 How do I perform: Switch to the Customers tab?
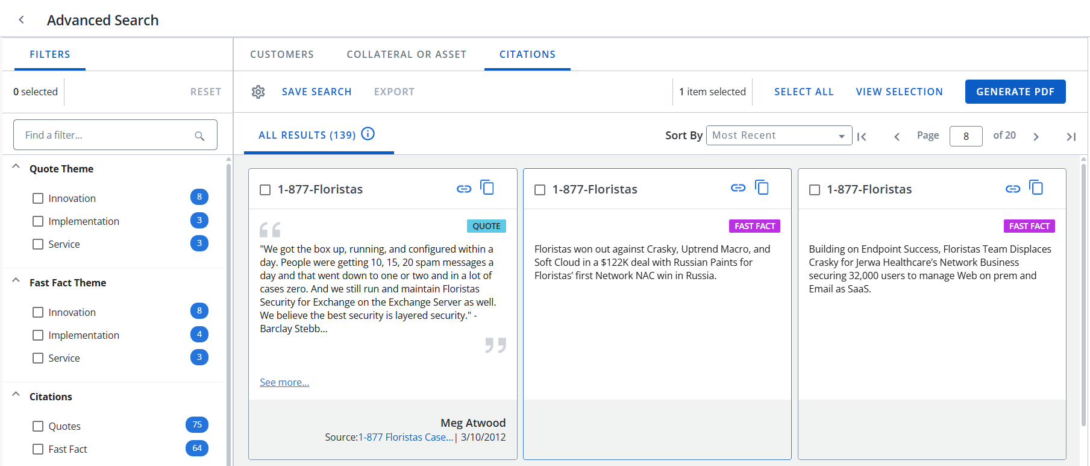282,54
